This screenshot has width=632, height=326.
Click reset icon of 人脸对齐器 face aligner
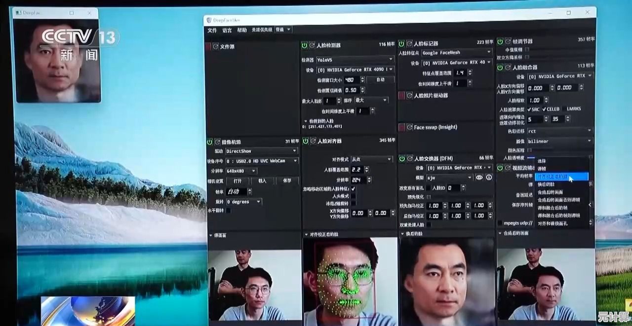click(x=313, y=142)
